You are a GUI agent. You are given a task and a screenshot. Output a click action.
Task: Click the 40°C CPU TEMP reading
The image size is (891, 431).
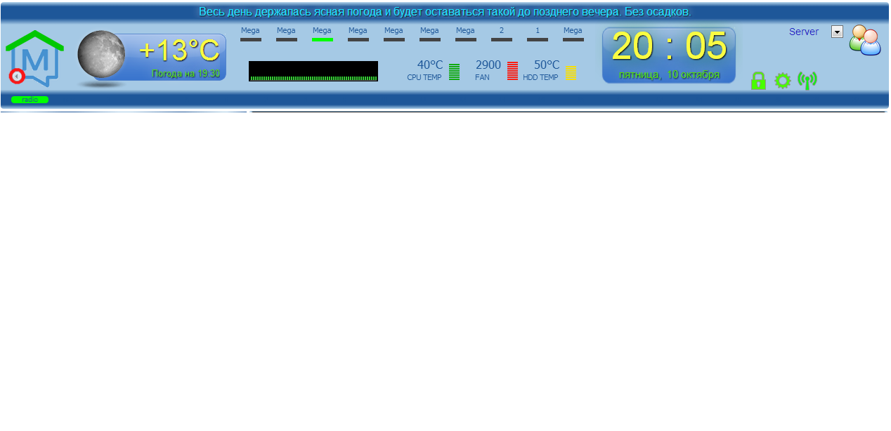click(x=430, y=65)
